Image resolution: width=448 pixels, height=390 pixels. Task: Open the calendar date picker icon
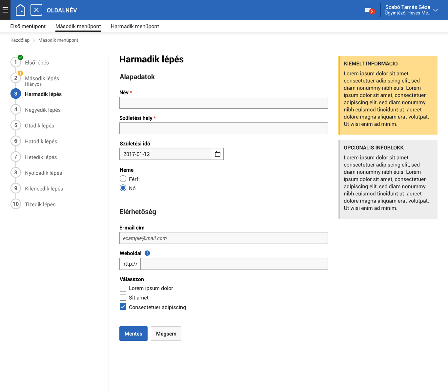(218, 154)
